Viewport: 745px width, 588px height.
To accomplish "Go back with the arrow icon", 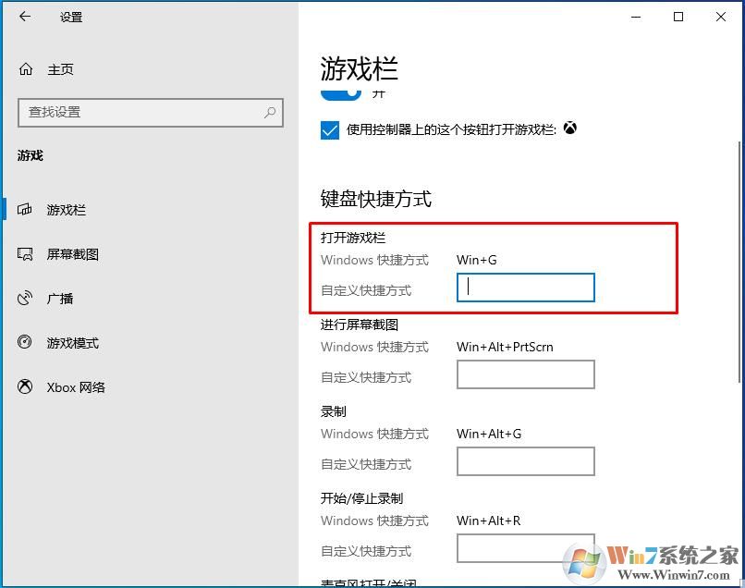I will coord(25,18).
